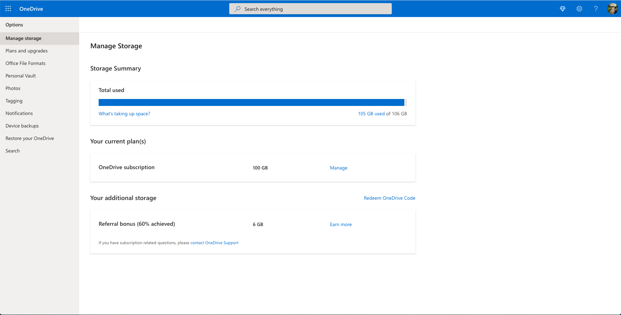This screenshot has width=621, height=315.
Task: Open Photos options
Action: click(40, 88)
